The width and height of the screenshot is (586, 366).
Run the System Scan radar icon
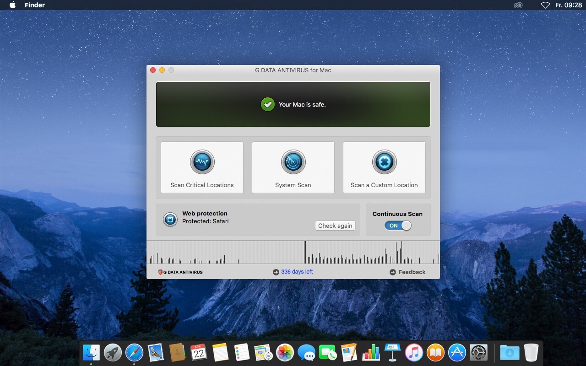tap(293, 161)
